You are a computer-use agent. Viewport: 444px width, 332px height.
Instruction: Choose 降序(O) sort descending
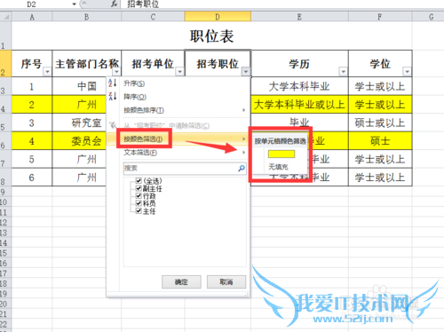click(178, 97)
